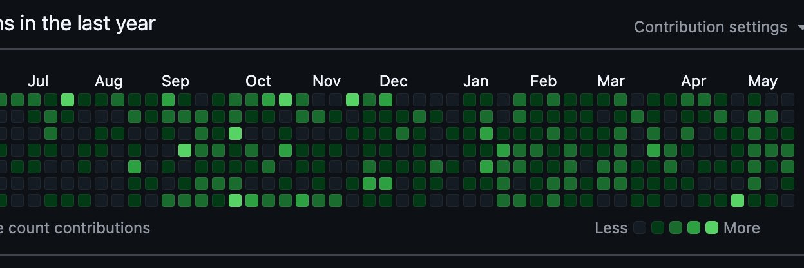Click the Apr month label
Viewport: 804px width, 268px height.
coord(694,82)
